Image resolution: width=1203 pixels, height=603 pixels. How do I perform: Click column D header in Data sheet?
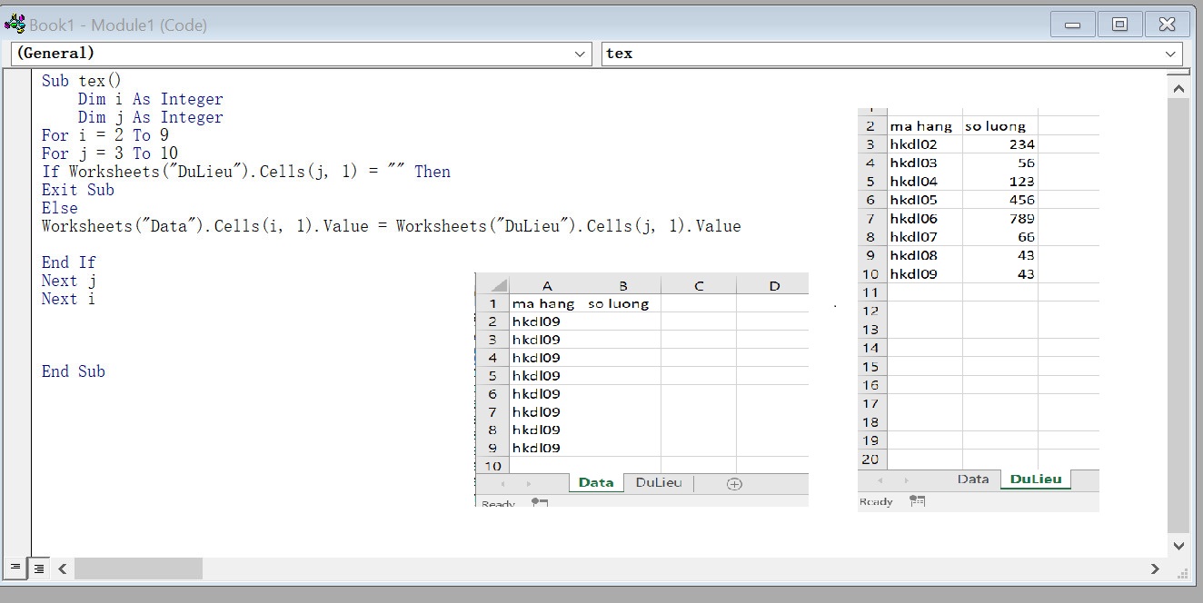point(773,285)
